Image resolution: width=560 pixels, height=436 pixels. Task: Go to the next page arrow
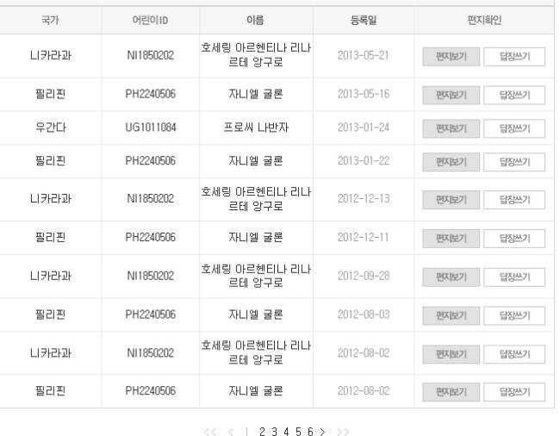pyautogui.click(x=322, y=432)
